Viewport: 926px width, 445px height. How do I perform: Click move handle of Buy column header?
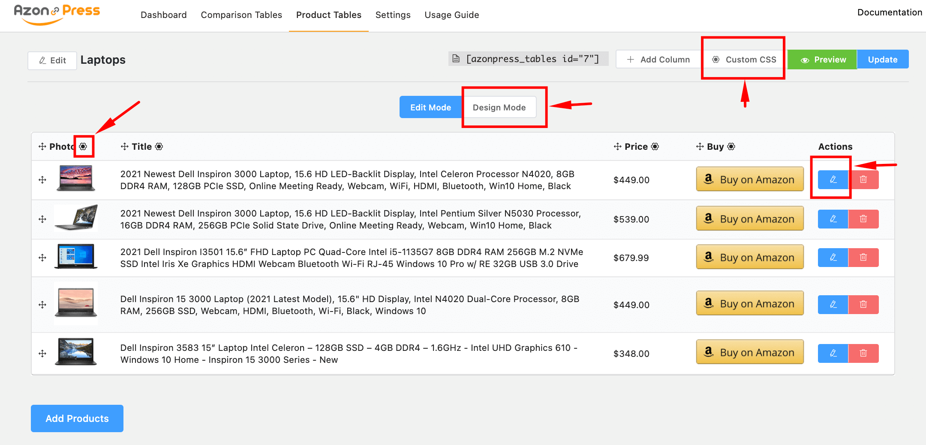tap(700, 146)
